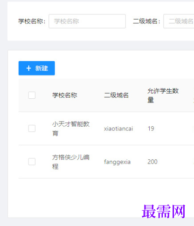This screenshot has width=194, height=226.
Task: Click the 二级域名 column header
Action: click(x=117, y=95)
